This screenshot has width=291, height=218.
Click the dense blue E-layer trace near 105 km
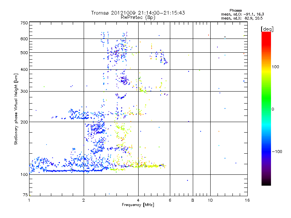click(74, 171)
